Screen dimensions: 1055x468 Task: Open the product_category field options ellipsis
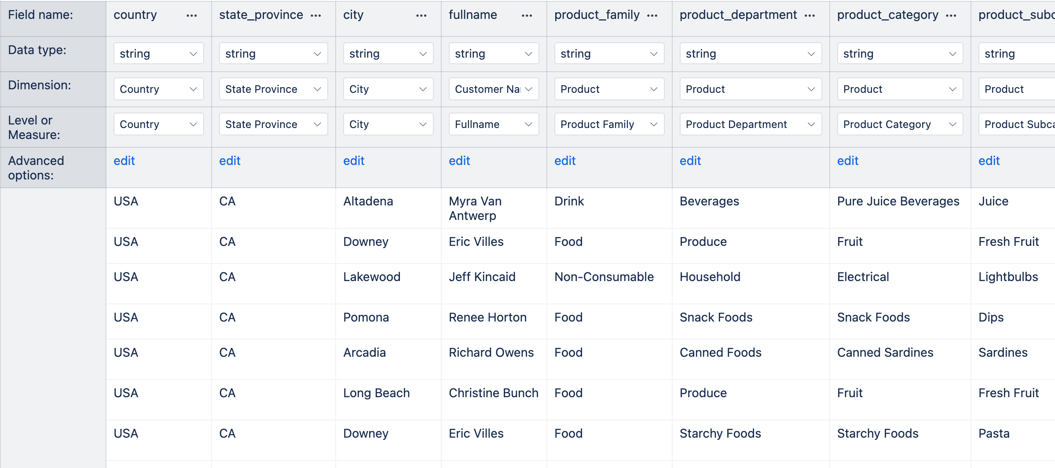coord(951,15)
